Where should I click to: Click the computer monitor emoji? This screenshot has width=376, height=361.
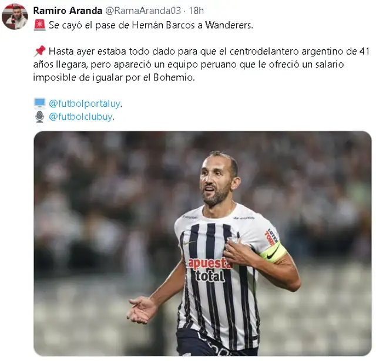(39, 103)
